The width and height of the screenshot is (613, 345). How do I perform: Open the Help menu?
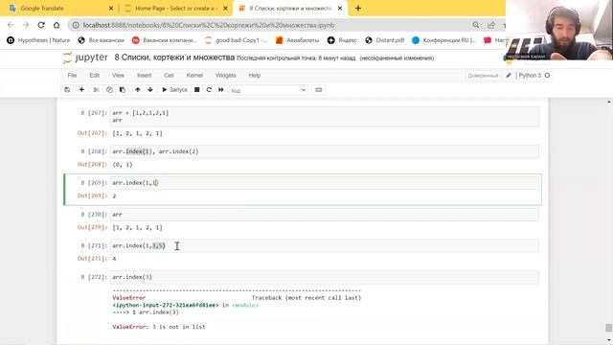[255, 76]
